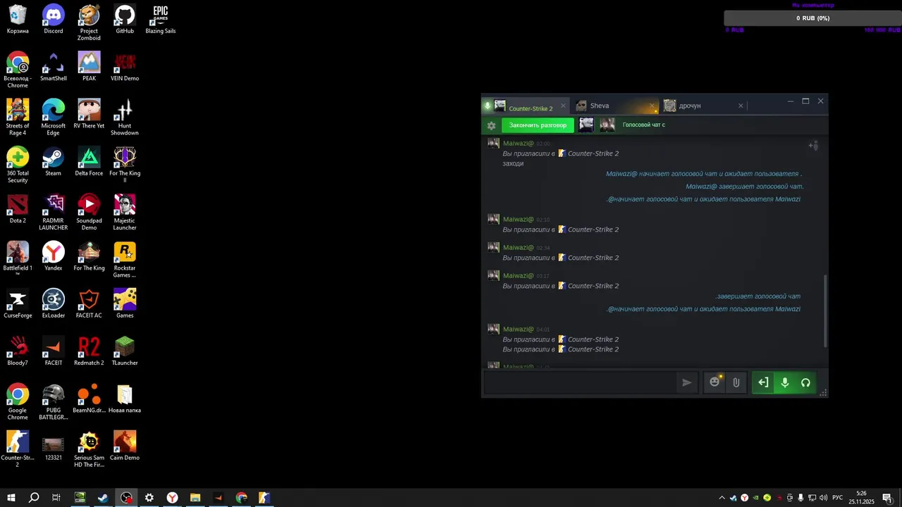Select the Soundpad Demo desktop icon
Screen dimensions: 902x507
(89, 212)
